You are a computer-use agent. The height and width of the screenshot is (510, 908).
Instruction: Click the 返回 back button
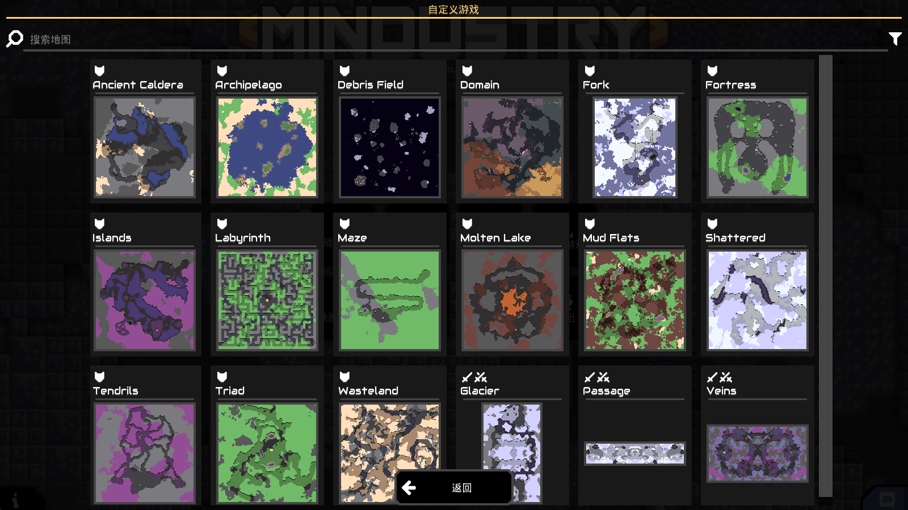(454, 487)
